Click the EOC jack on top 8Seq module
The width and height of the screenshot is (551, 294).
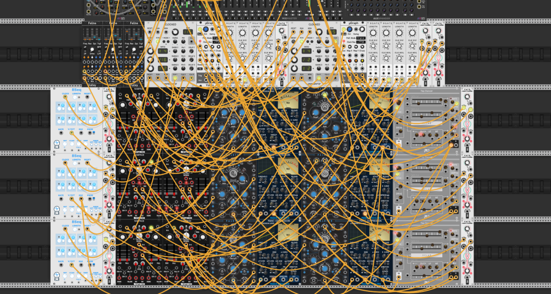81,133
